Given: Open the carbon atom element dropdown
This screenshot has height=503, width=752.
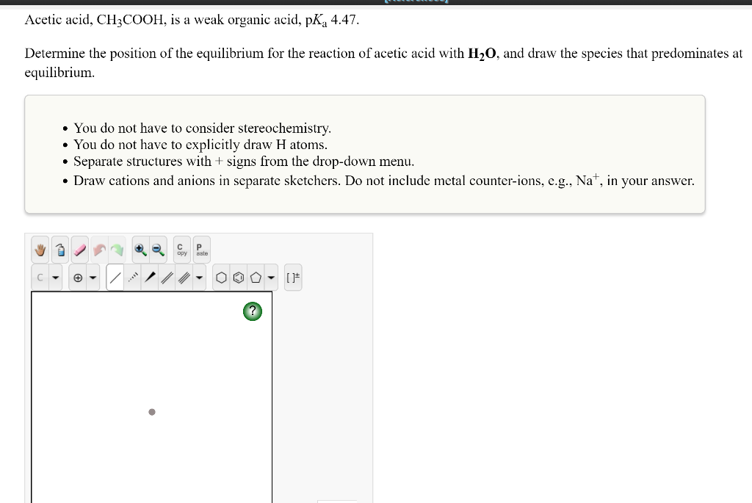Looking at the screenshot, I should click(x=55, y=277).
